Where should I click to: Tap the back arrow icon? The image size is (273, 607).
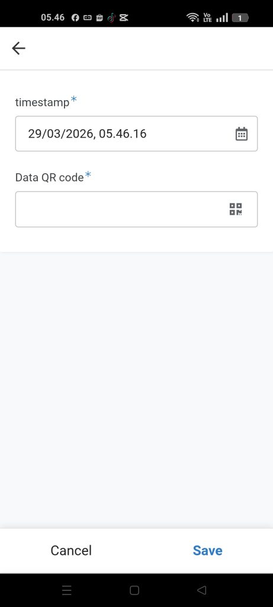pyautogui.click(x=18, y=49)
